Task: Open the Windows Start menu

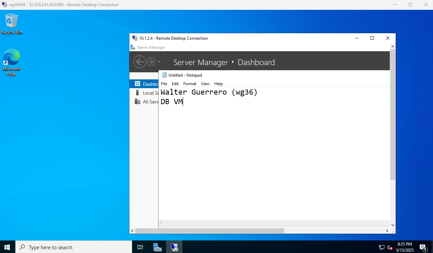Action: pos(7,247)
